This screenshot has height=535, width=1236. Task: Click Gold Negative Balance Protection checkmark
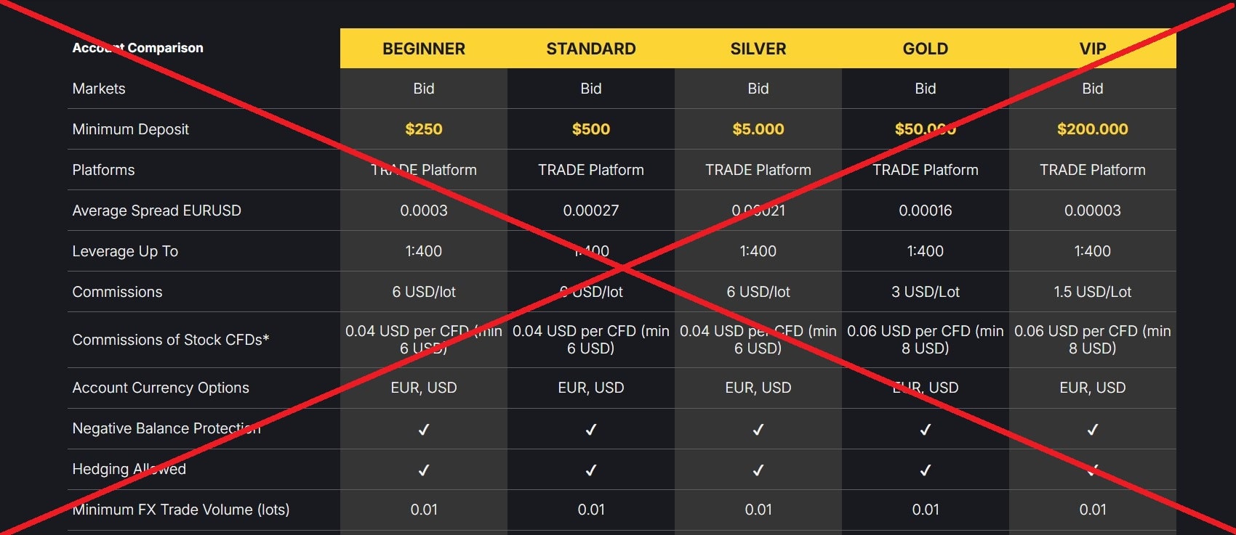click(x=926, y=430)
